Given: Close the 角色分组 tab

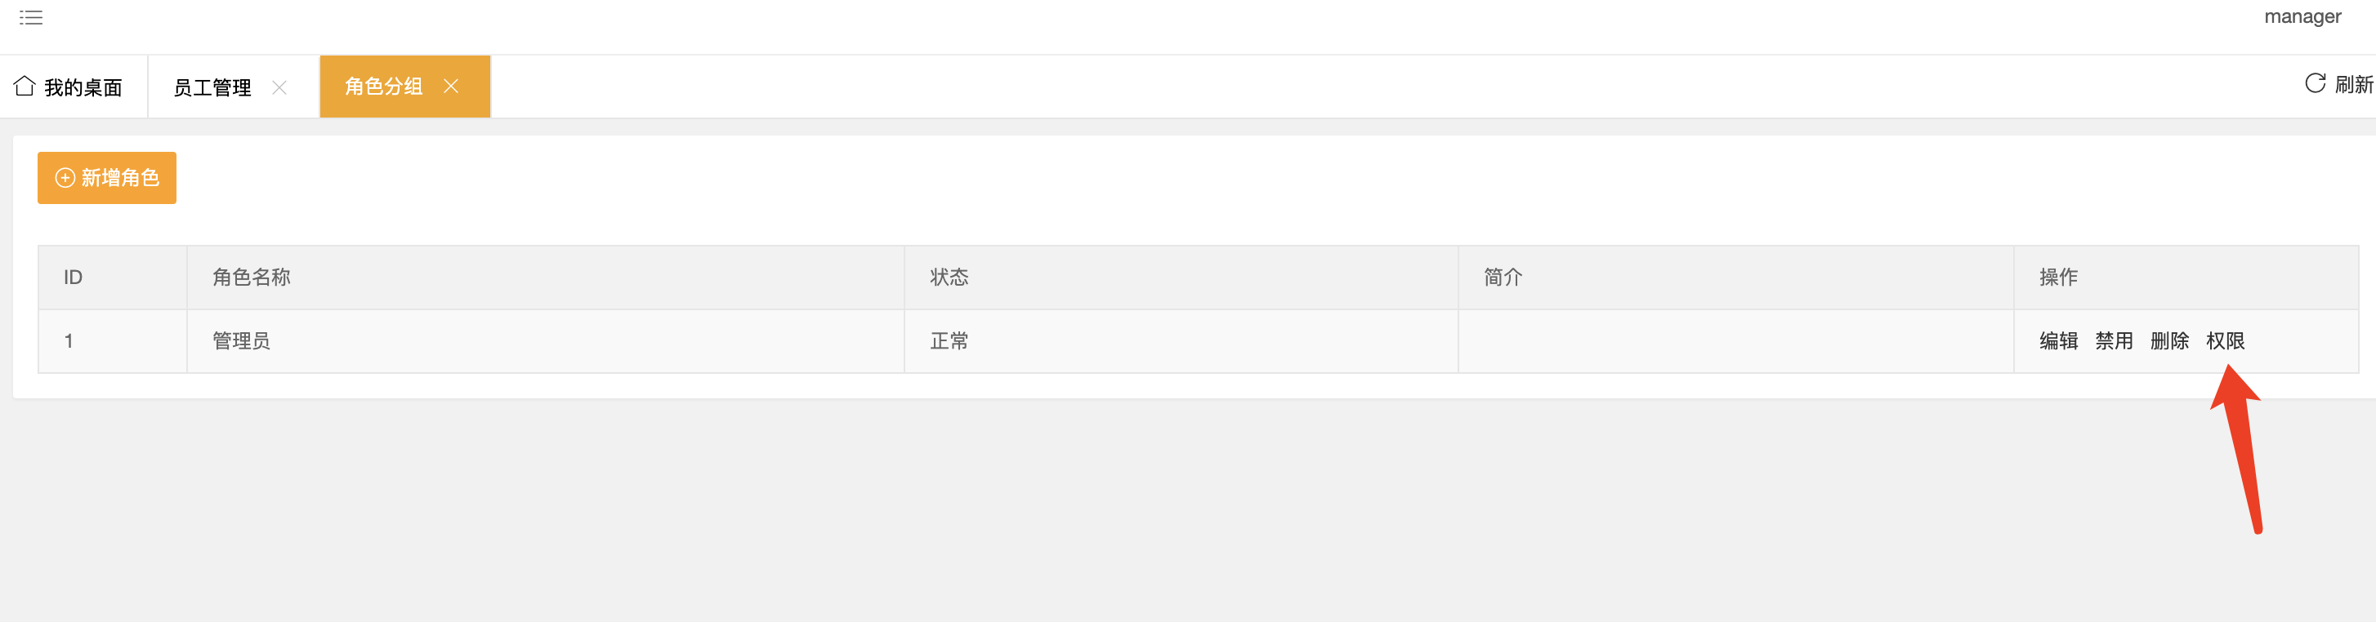Looking at the screenshot, I should [x=451, y=86].
